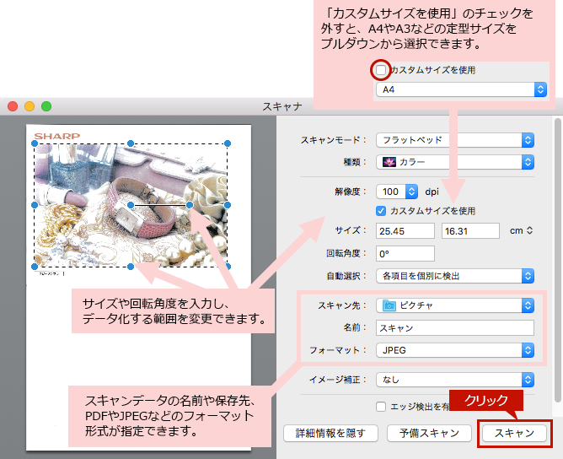The width and height of the screenshot is (563, 459).
Task: Click the 予備スキャン button
Action: (x=429, y=433)
